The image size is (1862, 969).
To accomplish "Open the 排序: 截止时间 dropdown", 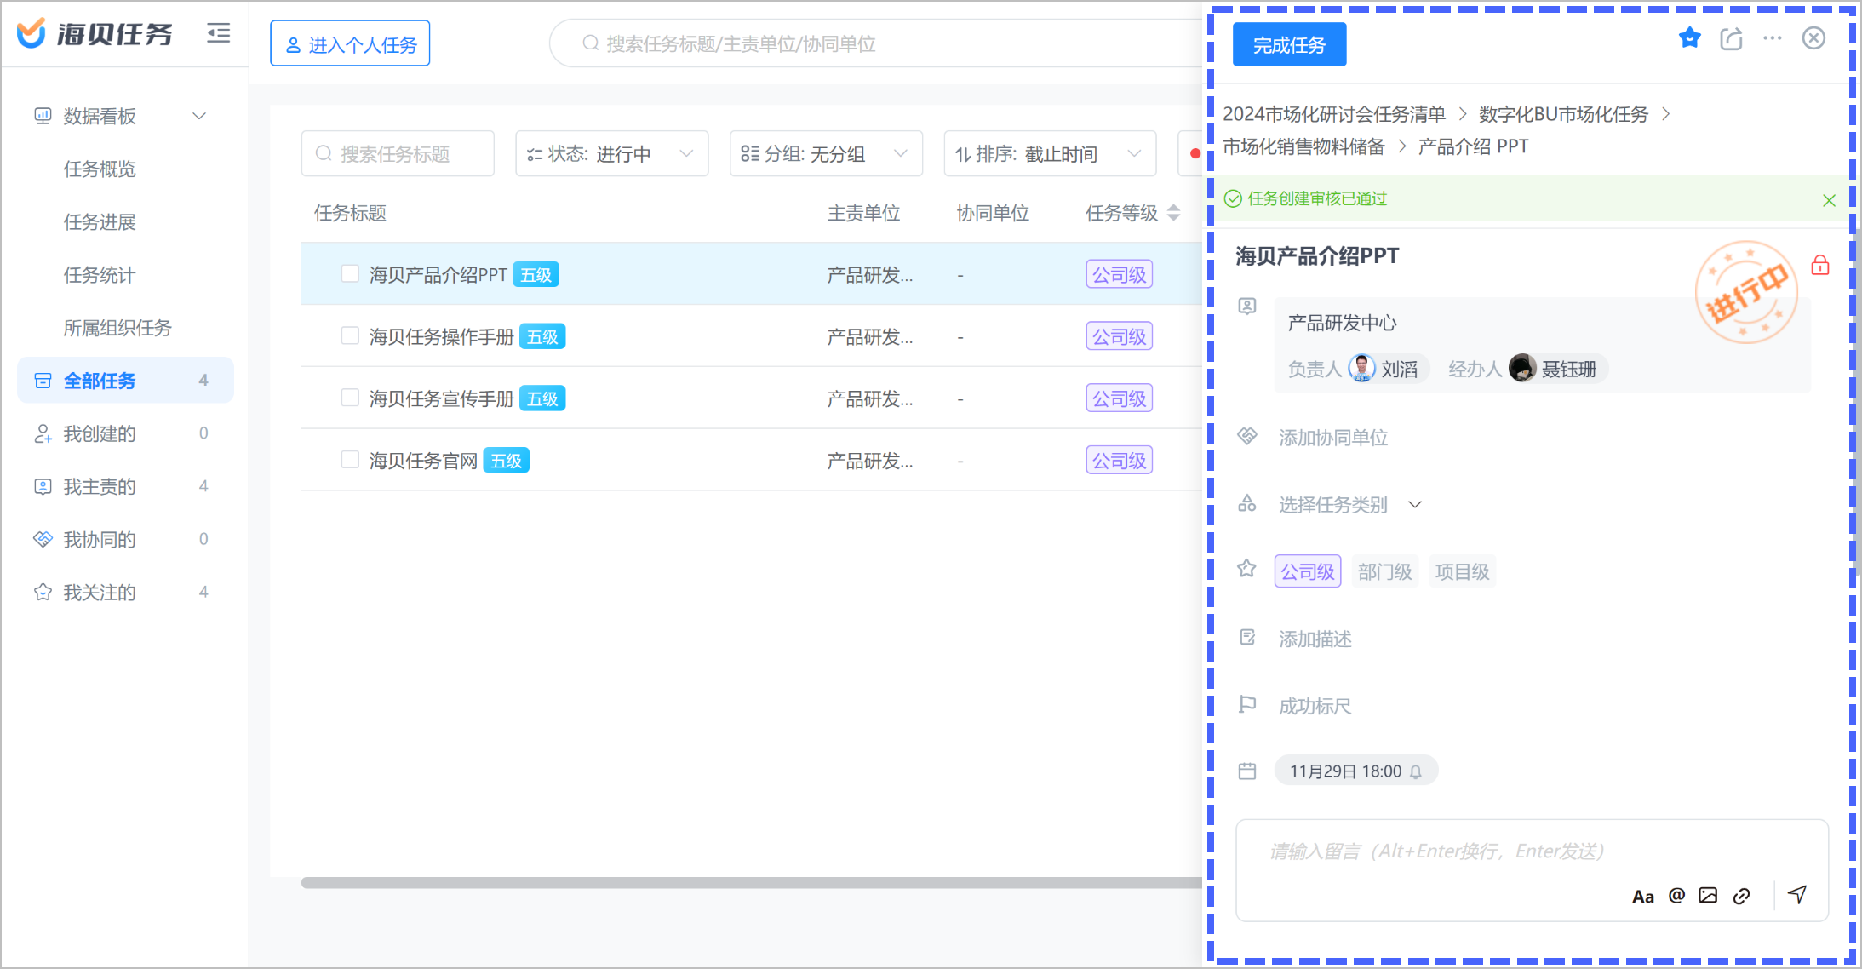I will tap(1050, 154).
